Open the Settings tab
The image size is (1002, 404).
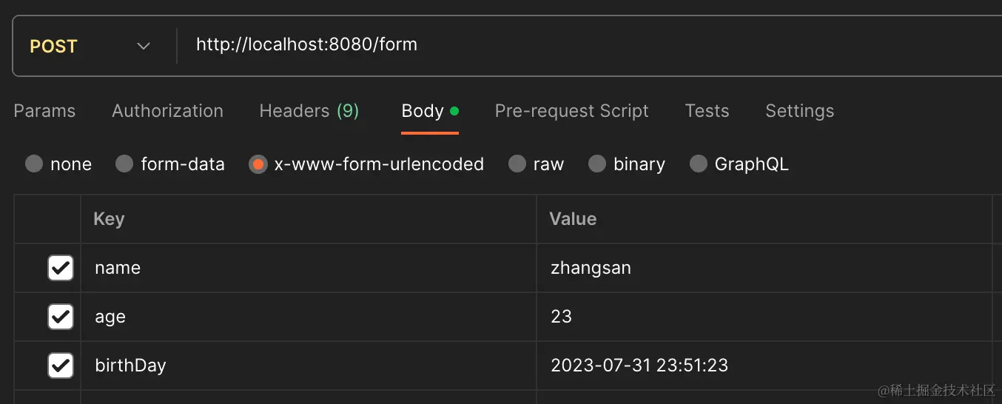coord(799,111)
